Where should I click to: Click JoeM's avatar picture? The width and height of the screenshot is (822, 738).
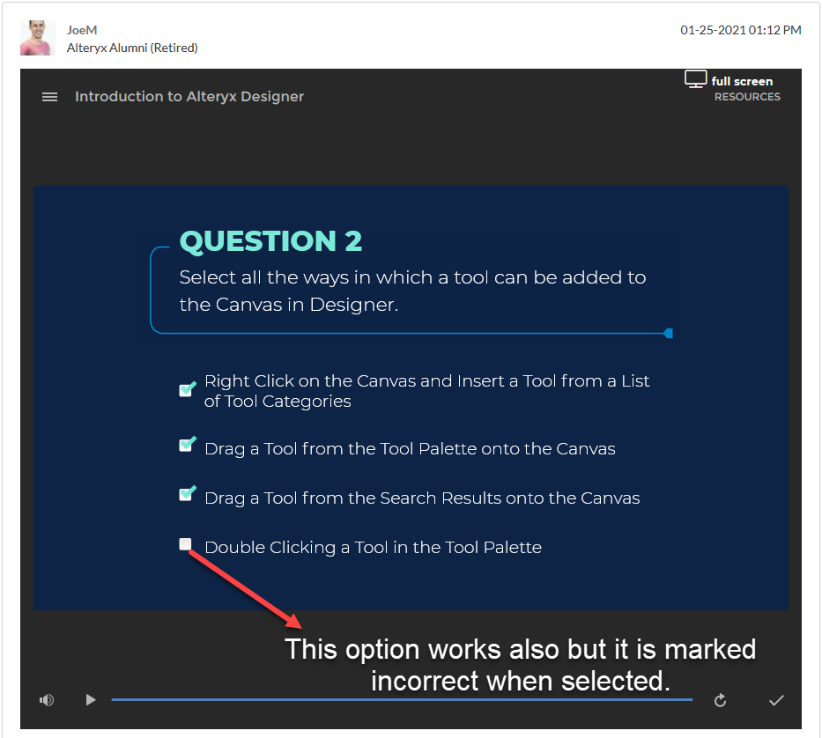[37, 38]
